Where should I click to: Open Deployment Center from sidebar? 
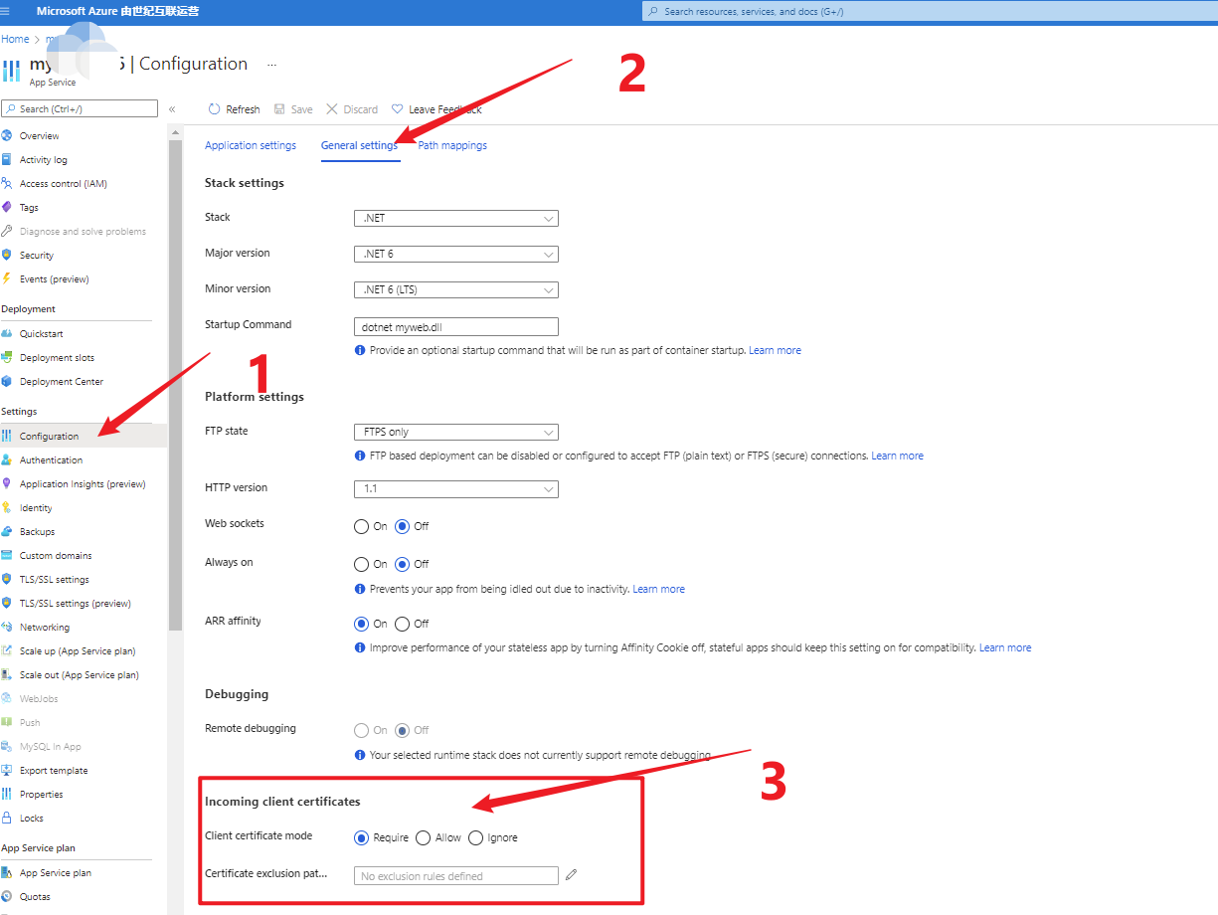[x=61, y=382]
